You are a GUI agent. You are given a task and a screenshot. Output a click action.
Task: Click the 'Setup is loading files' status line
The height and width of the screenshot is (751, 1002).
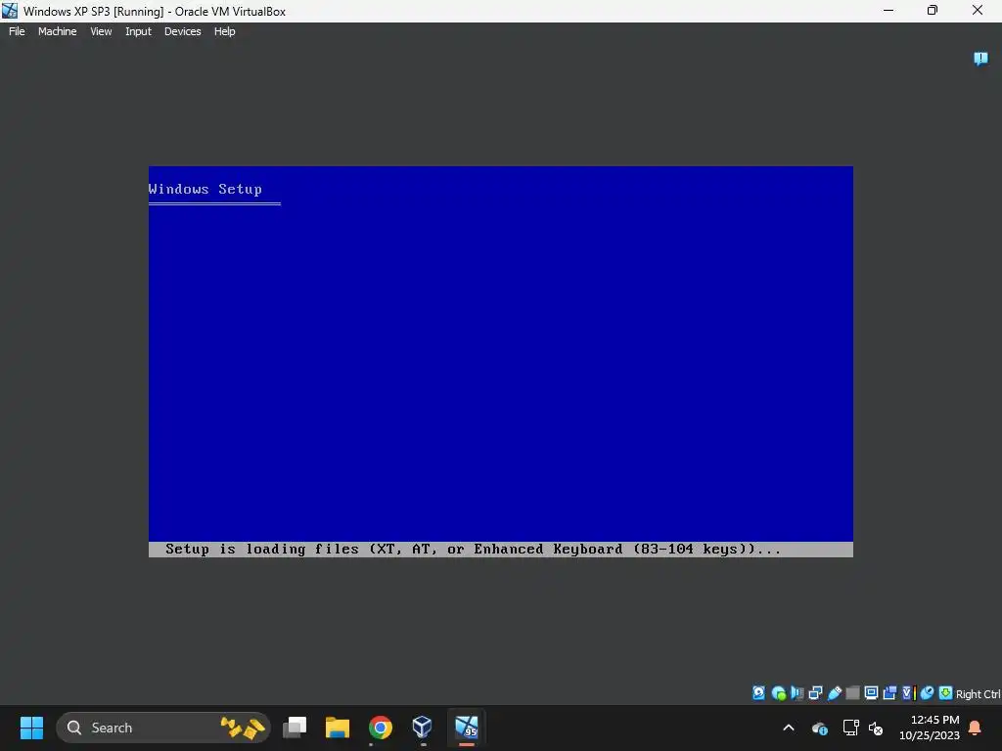[473, 550]
